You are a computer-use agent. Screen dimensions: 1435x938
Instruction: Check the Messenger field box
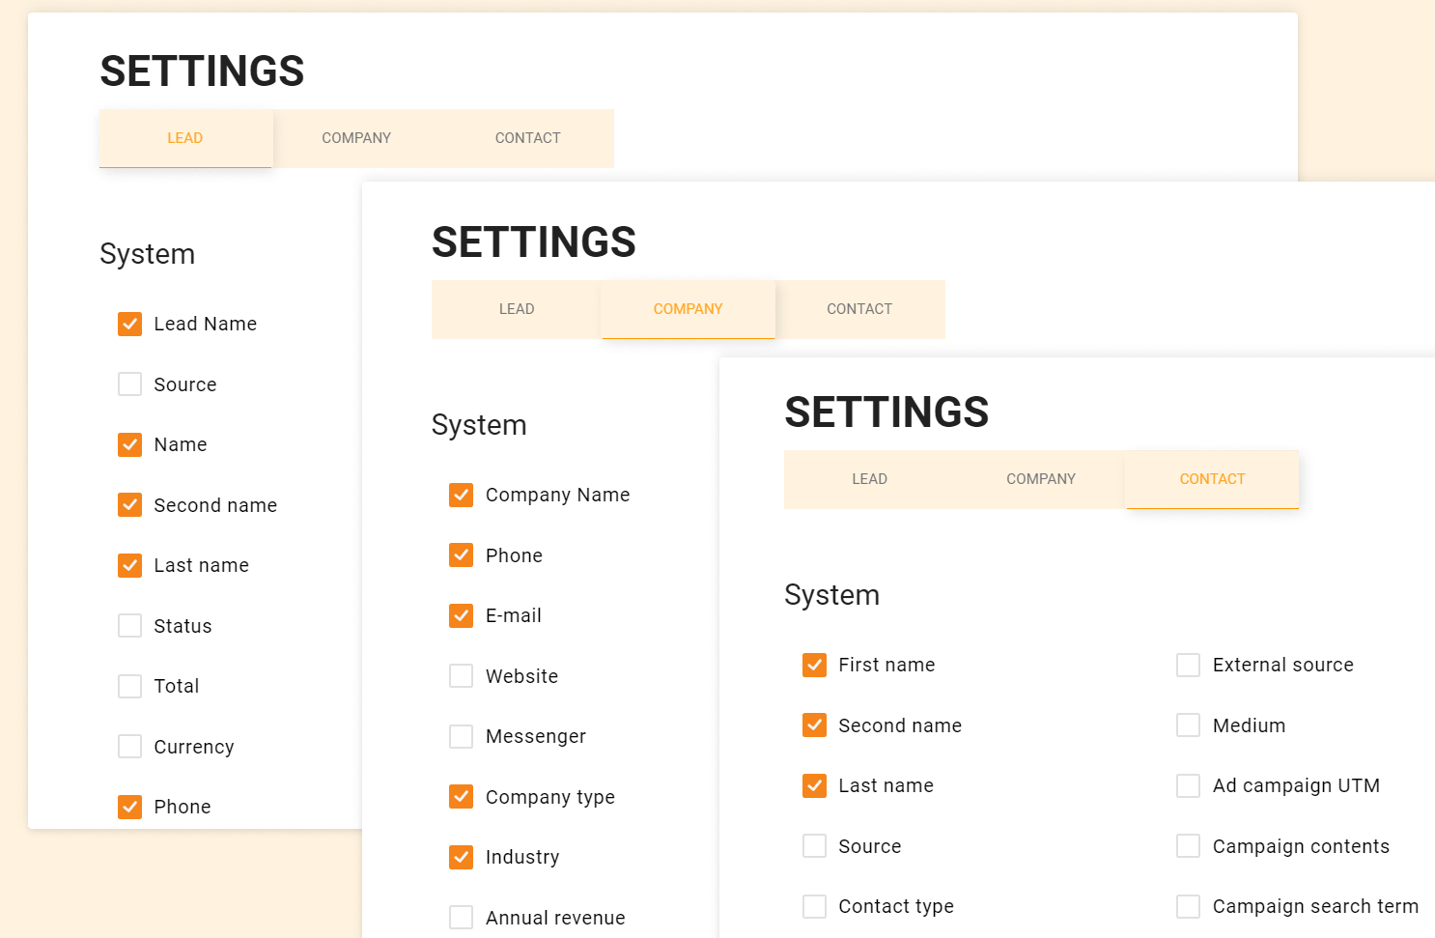(x=462, y=736)
